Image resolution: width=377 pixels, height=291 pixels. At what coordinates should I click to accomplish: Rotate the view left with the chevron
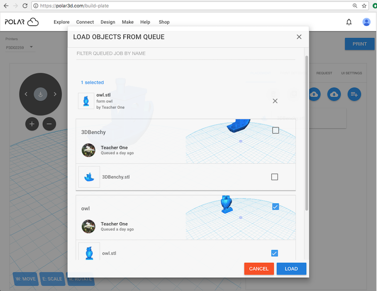click(x=26, y=94)
